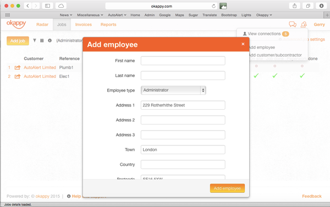Open the Miscellaneous bookmarks dropdown
The height and width of the screenshot is (207, 330).
tap(90, 15)
